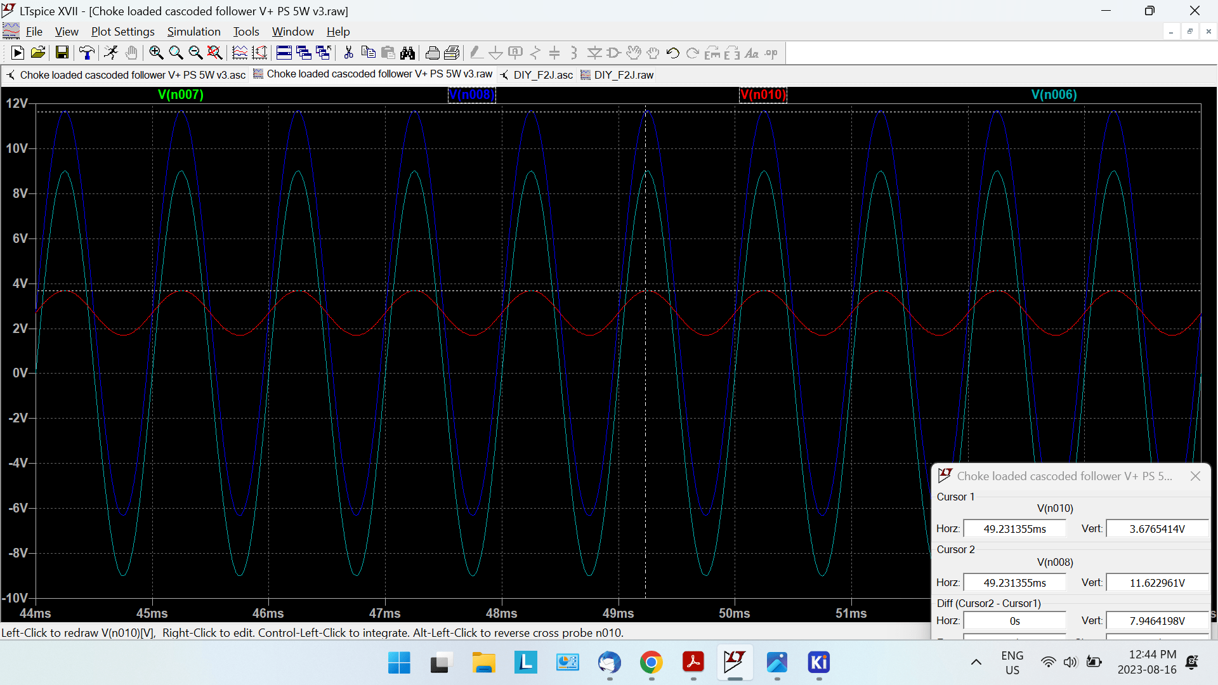The height and width of the screenshot is (685, 1218).
Task: Click the Copy toolbar icon
Action: click(368, 53)
